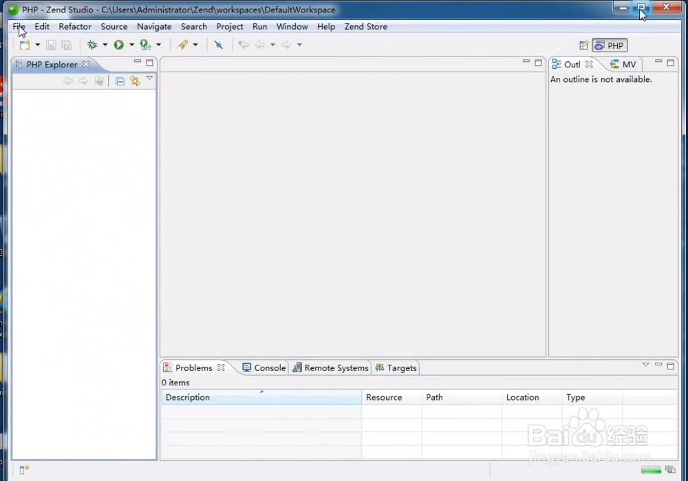Click the main toolbar Forward arrow
Viewport: 688px width, 481px height.
click(x=286, y=45)
